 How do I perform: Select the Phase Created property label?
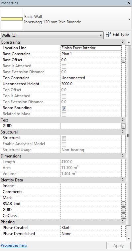tap(15, 228)
